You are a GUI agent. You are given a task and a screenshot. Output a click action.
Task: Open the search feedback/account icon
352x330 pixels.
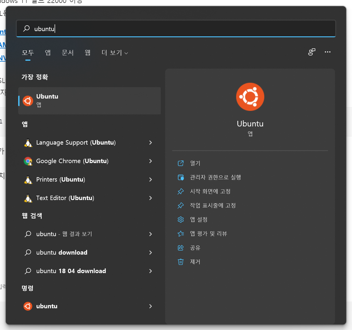tap(312, 52)
